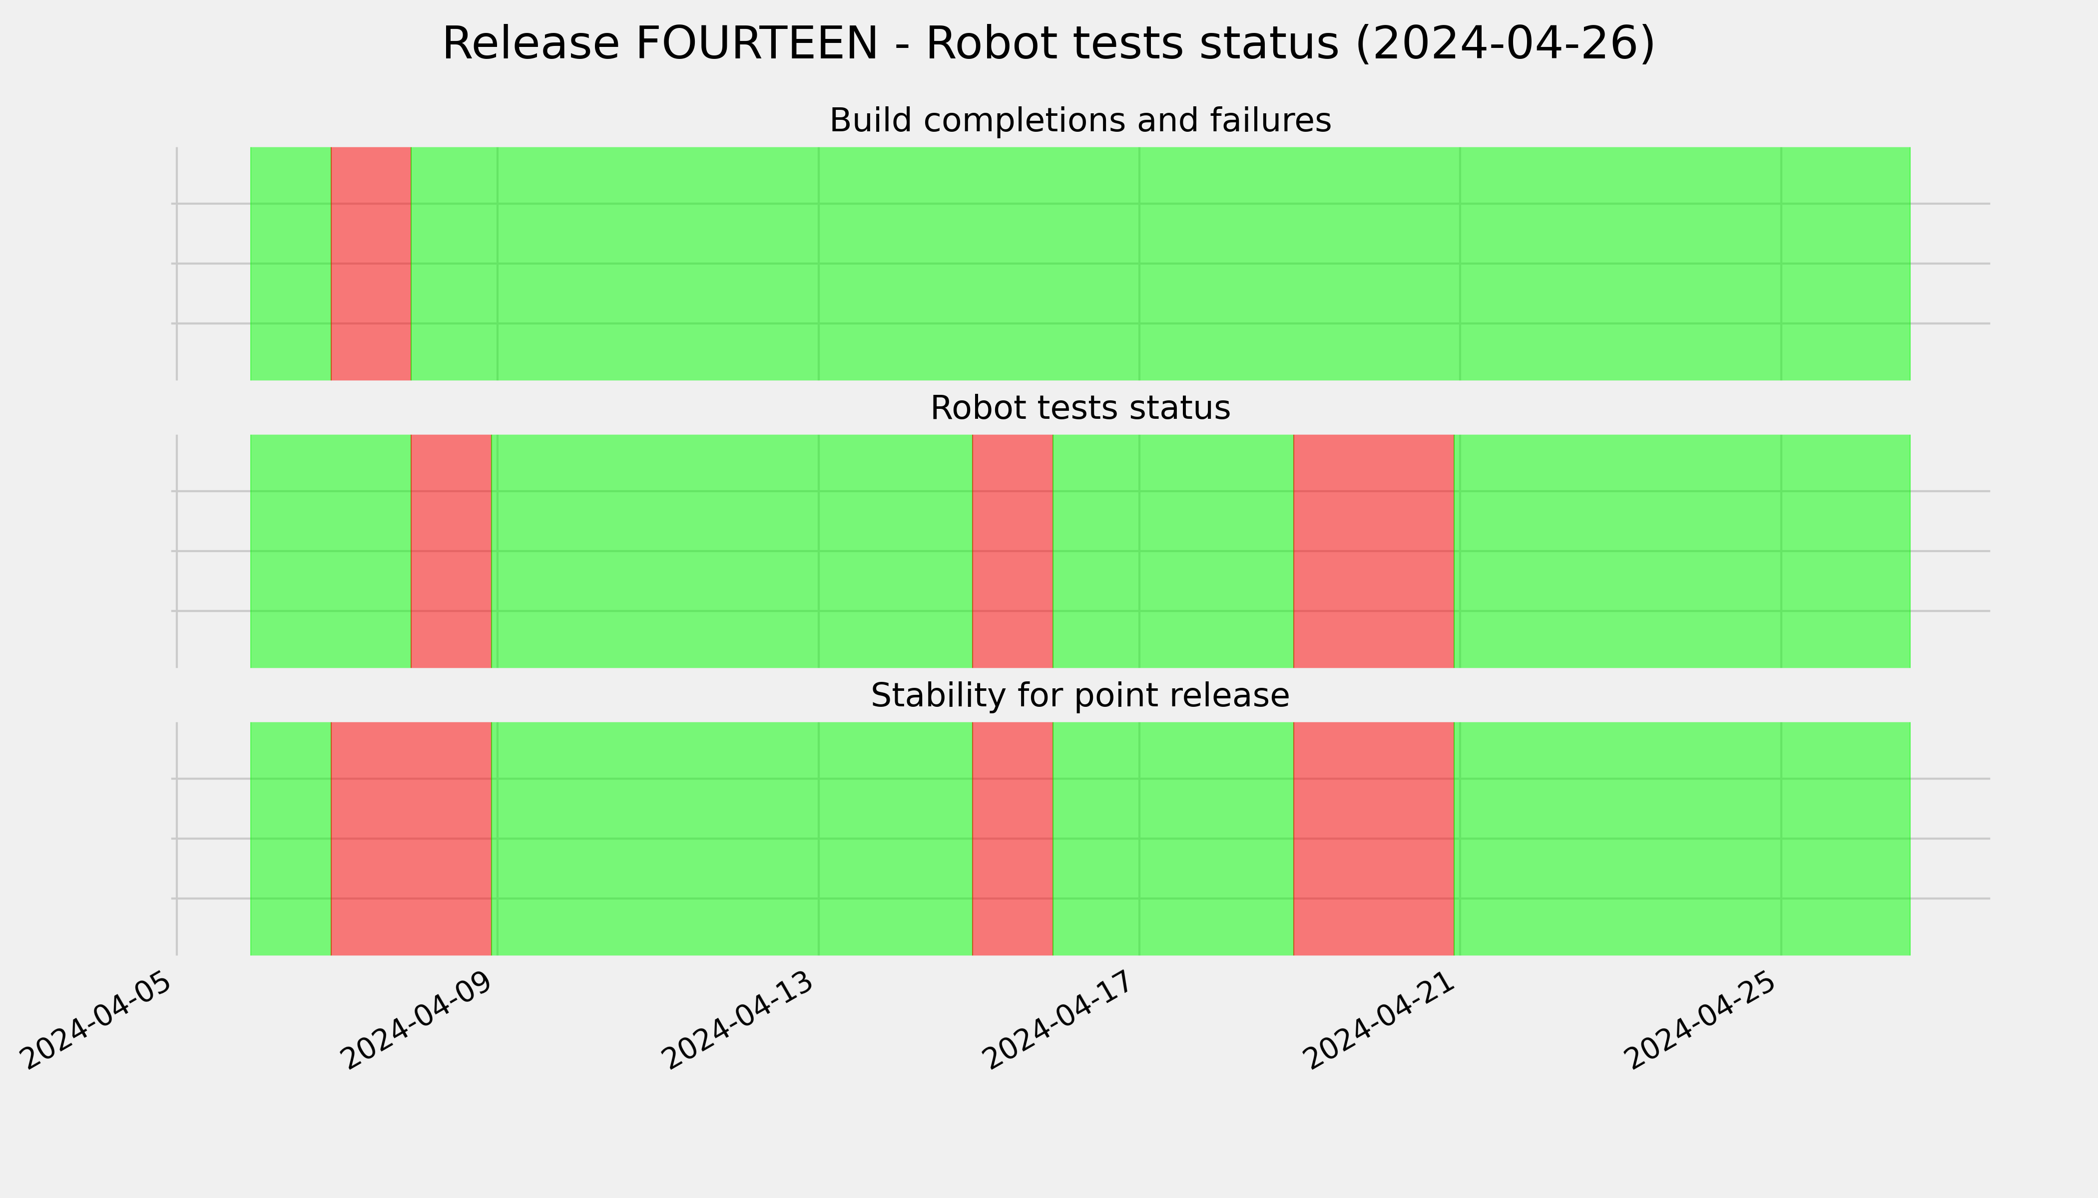Screen dimensions: 2098x1198
Task: Click the narrow middle red band in Stability chart
Action: click(x=1013, y=839)
